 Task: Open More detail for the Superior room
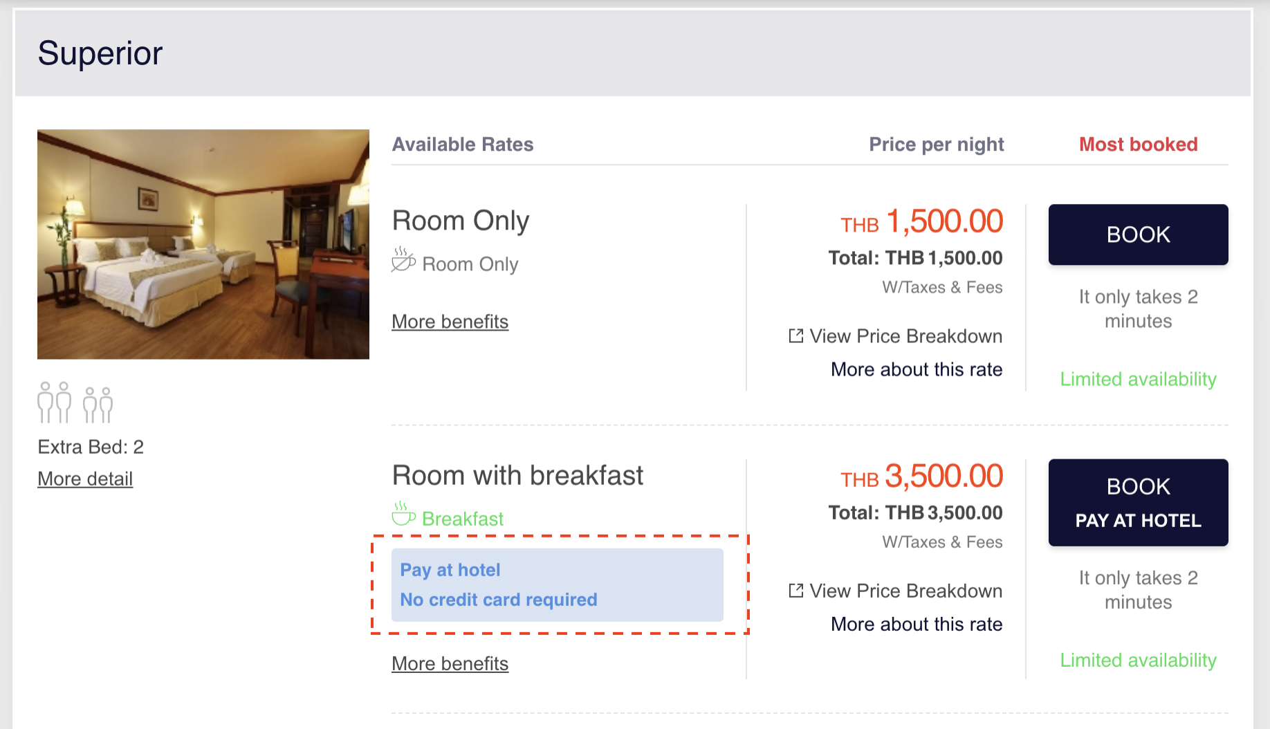pyautogui.click(x=85, y=479)
